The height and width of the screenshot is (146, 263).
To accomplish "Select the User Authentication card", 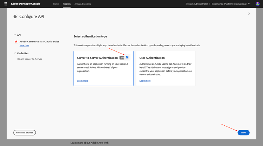I will click(x=166, y=69).
